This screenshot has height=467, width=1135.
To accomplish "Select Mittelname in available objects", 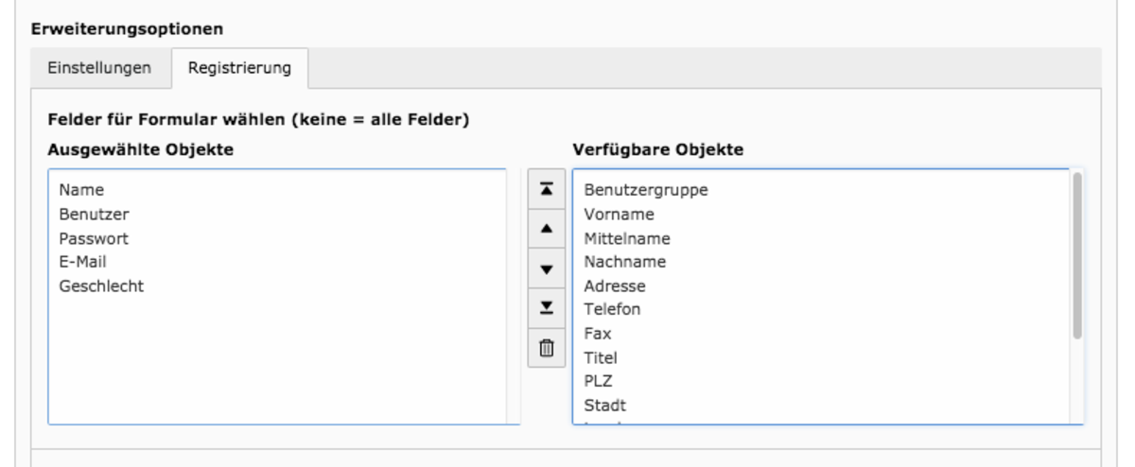I will point(627,238).
